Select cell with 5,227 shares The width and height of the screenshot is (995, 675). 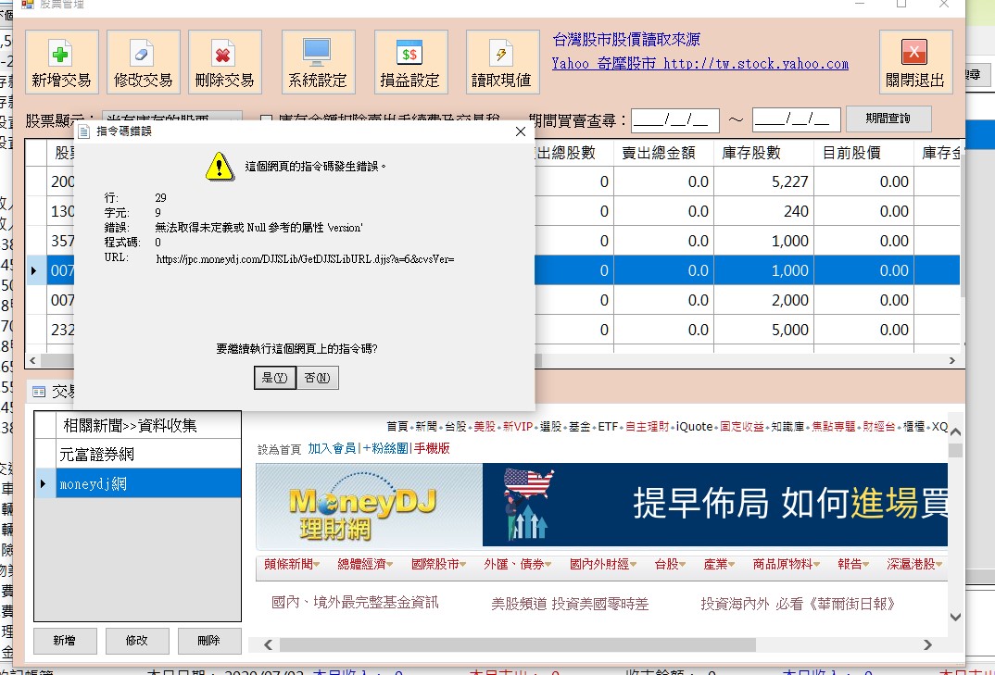pyautogui.click(x=764, y=181)
